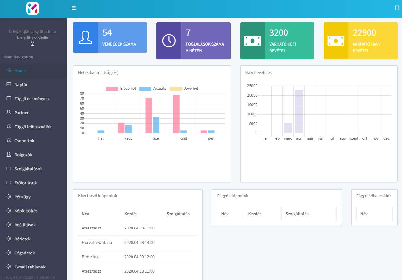Viewport: 402px width, 280px height.
Task: Toggle the Jövő hét legend series
Action: click(x=184, y=89)
